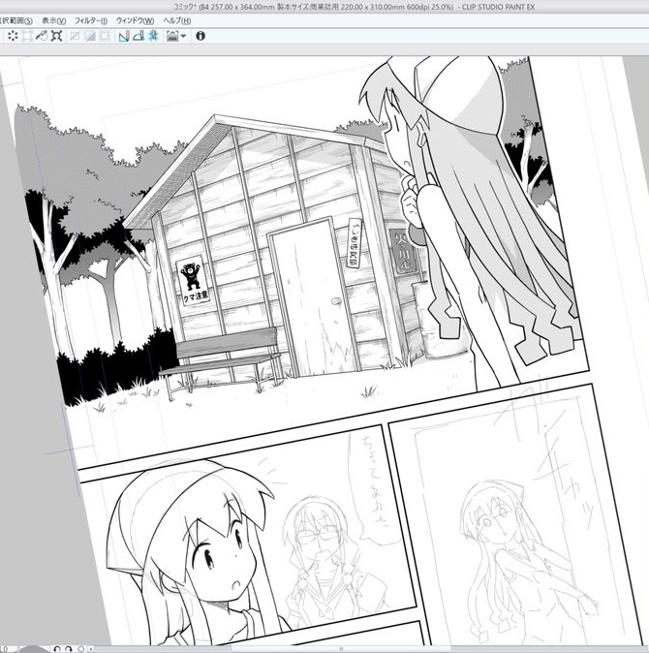Image resolution: width=649 pixels, height=653 pixels.
Task: Click the grayed-out empty square icon
Action: pos(103,36)
